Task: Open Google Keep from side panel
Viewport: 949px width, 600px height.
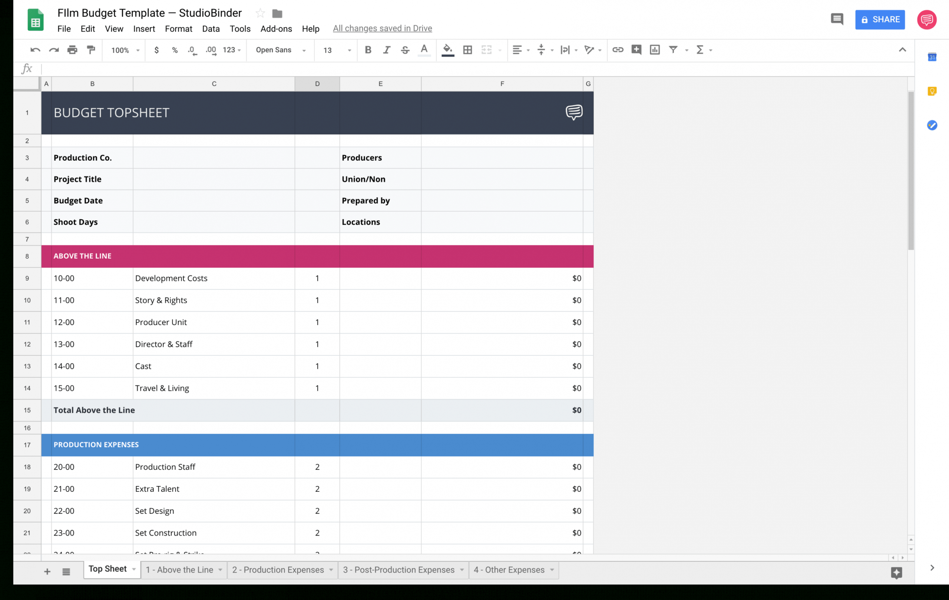Action: pyautogui.click(x=932, y=92)
